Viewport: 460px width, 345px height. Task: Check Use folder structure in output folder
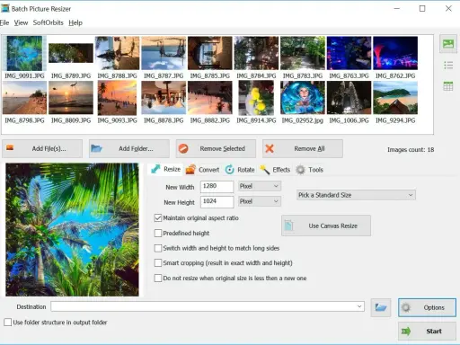tap(8, 323)
